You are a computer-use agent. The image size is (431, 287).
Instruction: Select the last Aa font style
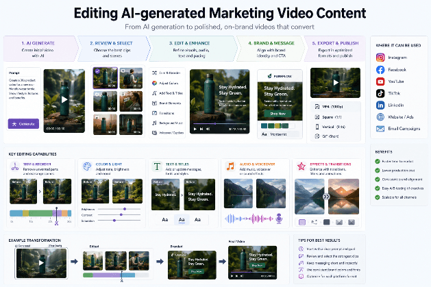point(197,219)
